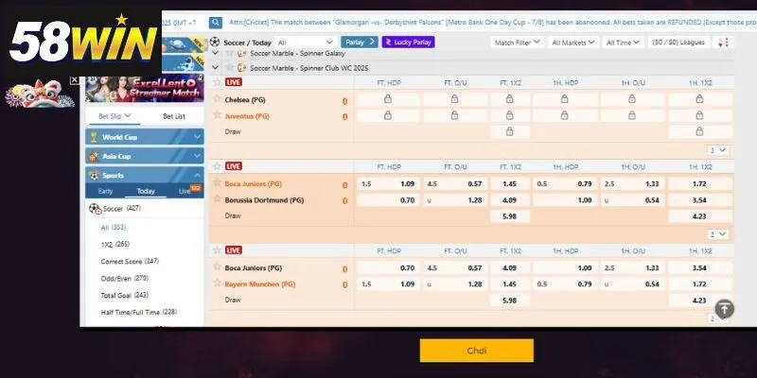The image size is (757, 378).
Task: Click the soccer ball icon beside Soccer / Today
Action: pos(215,42)
